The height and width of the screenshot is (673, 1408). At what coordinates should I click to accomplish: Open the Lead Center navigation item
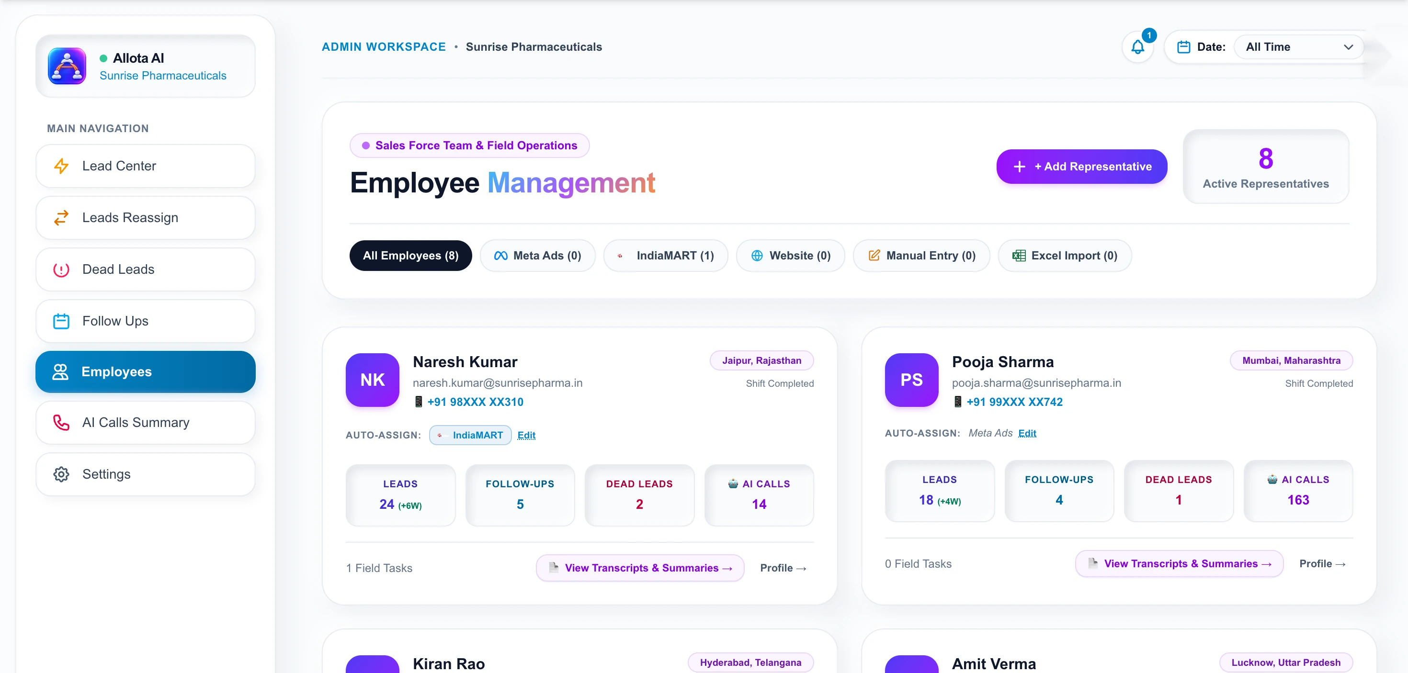click(x=146, y=166)
